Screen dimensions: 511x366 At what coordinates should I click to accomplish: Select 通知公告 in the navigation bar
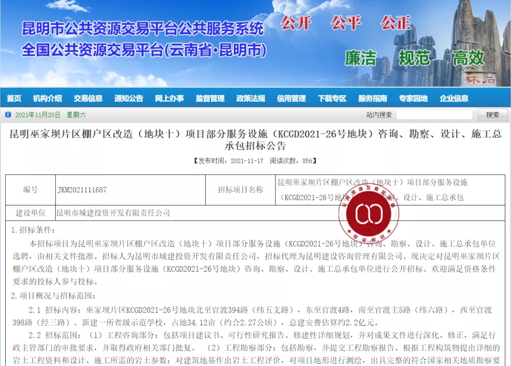click(x=129, y=98)
